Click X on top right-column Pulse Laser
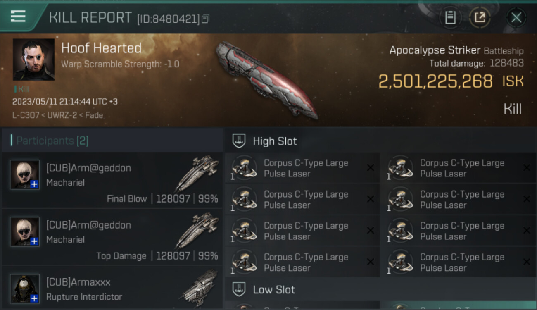The image size is (537, 310). 527,168
